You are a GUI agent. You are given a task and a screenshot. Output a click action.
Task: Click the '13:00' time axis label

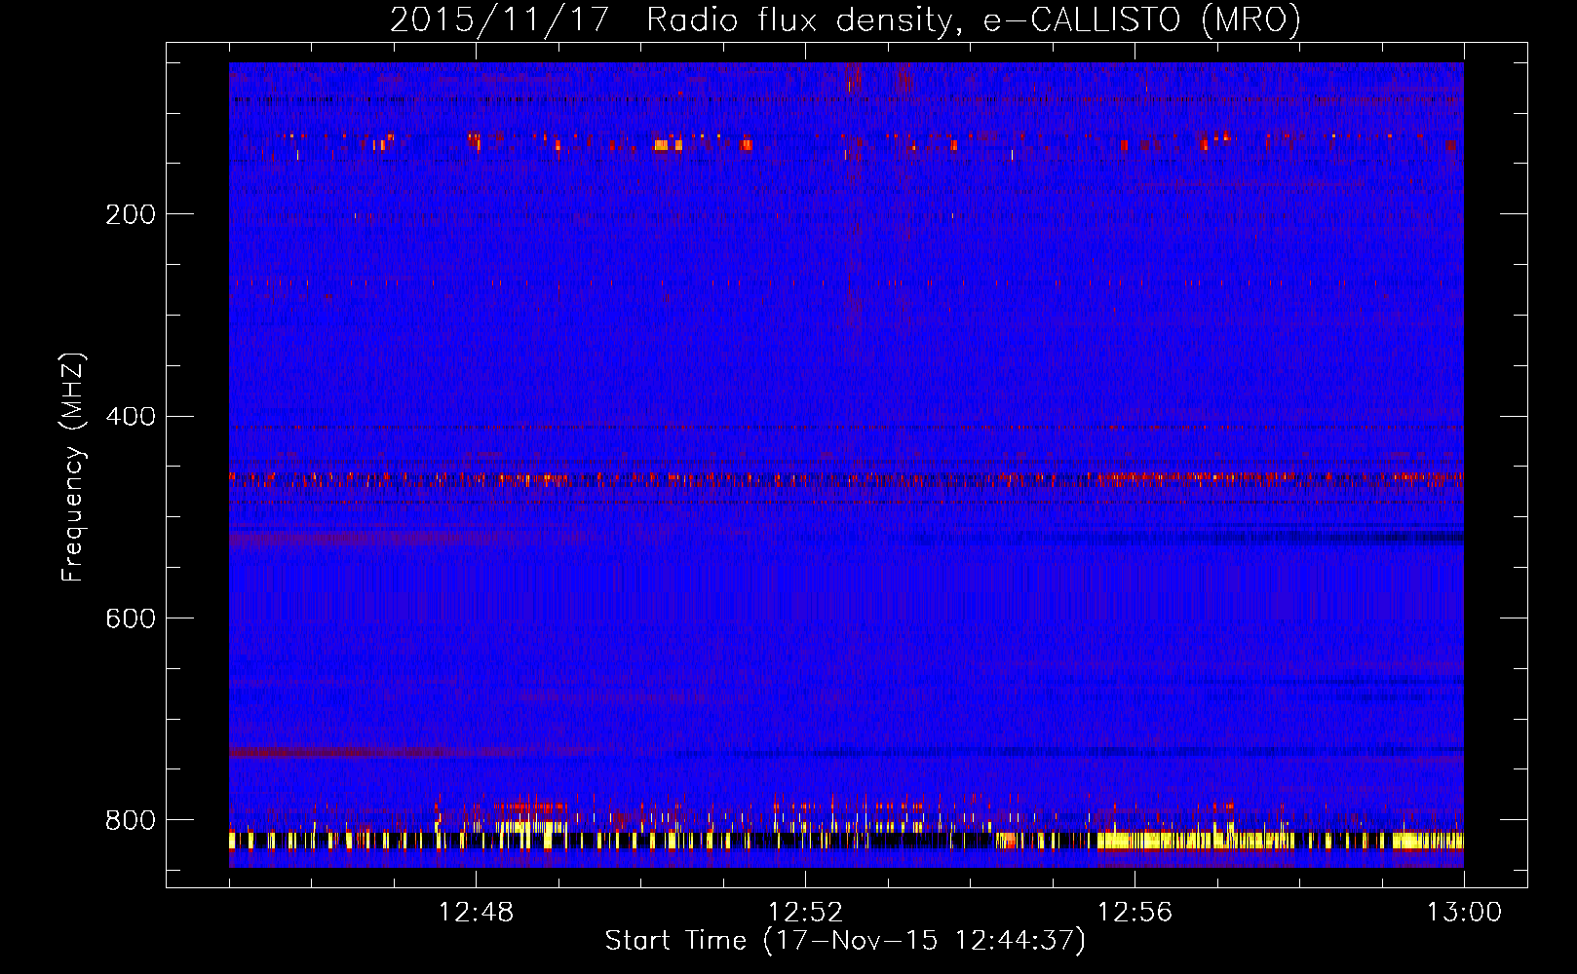(1464, 913)
